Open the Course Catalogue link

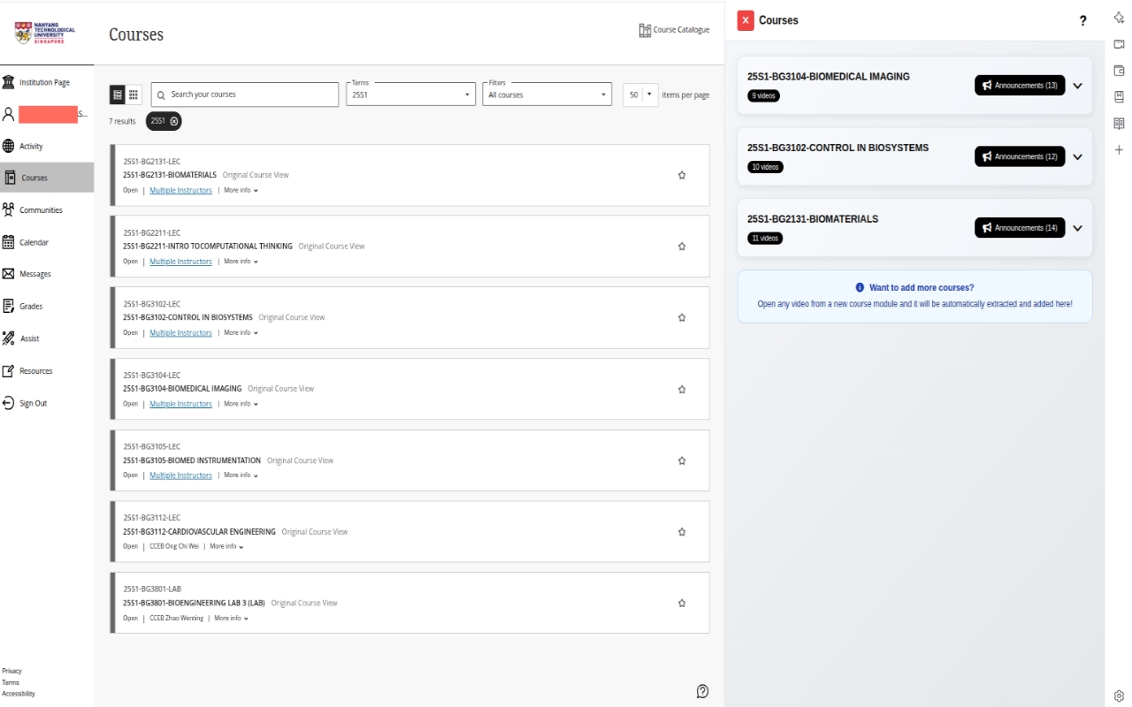pyautogui.click(x=674, y=30)
